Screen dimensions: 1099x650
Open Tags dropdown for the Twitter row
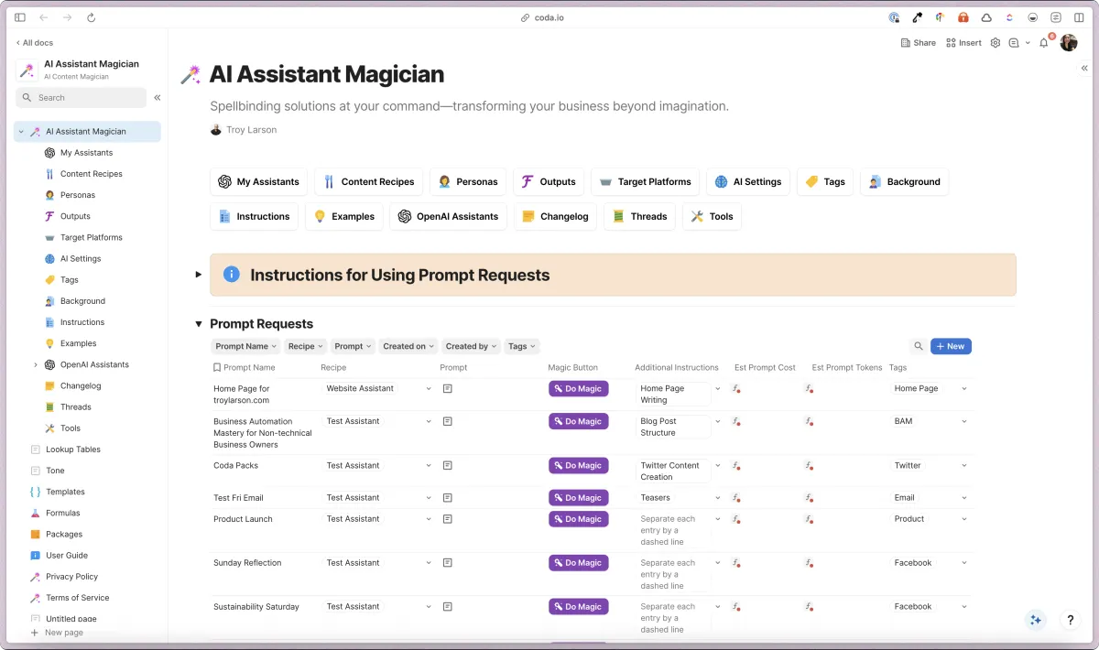pyautogui.click(x=964, y=466)
